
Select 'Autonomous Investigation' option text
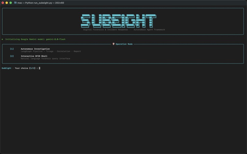(x=35, y=49)
